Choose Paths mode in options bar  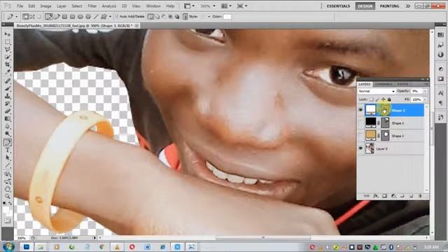pyautogui.click(x=32, y=17)
